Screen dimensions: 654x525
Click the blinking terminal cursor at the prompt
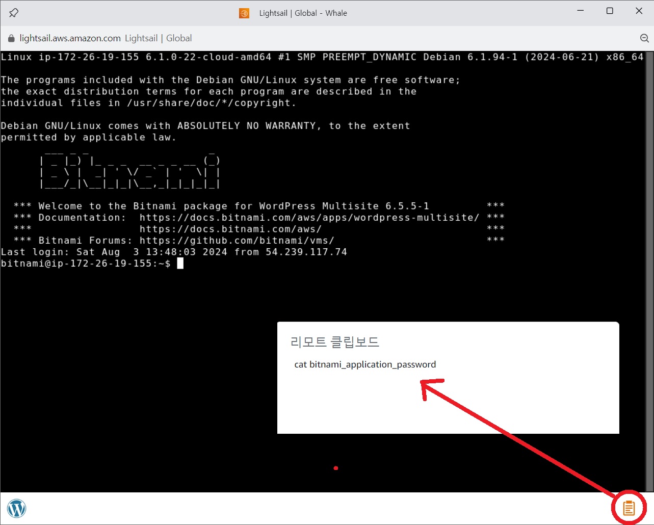tap(180, 262)
